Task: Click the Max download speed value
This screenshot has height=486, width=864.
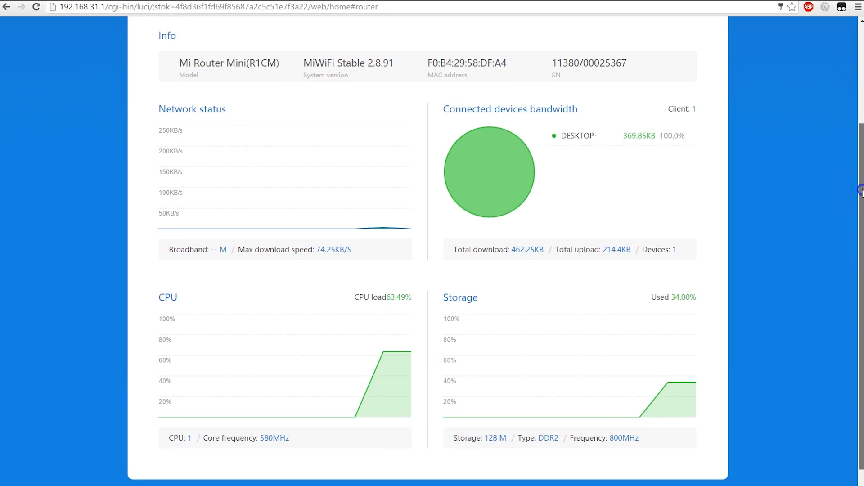Action: tap(333, 250)
